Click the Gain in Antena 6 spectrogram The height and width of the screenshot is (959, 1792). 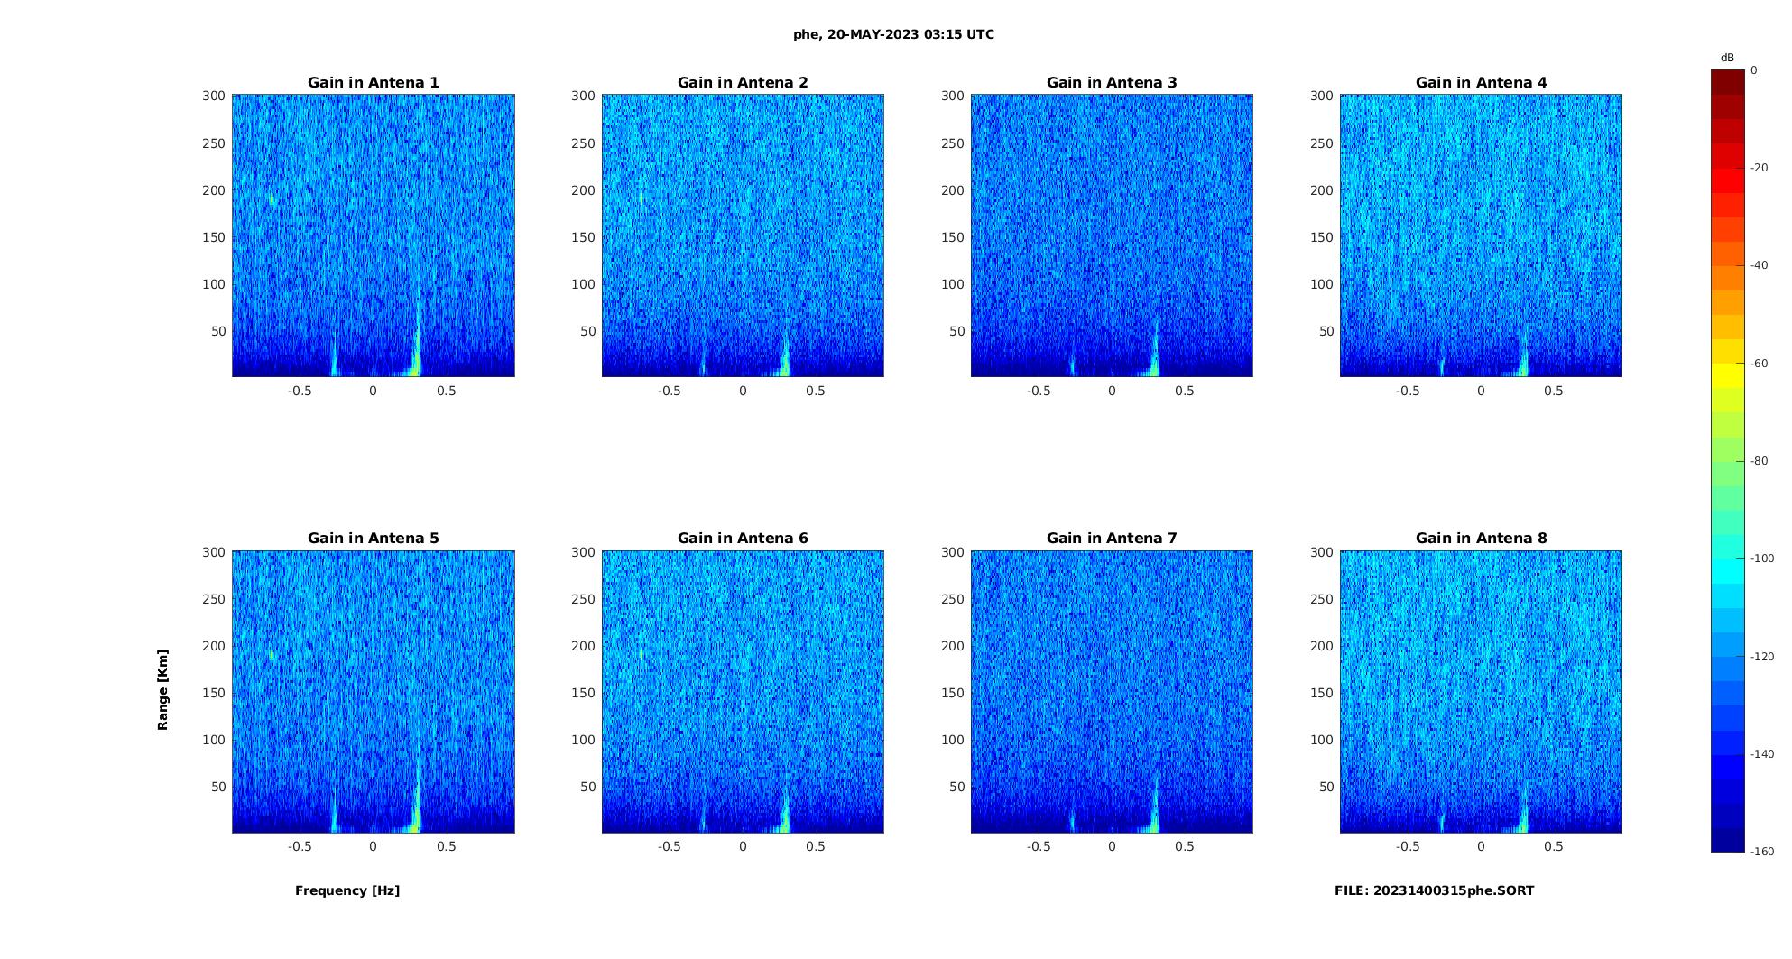click(743, 691)
